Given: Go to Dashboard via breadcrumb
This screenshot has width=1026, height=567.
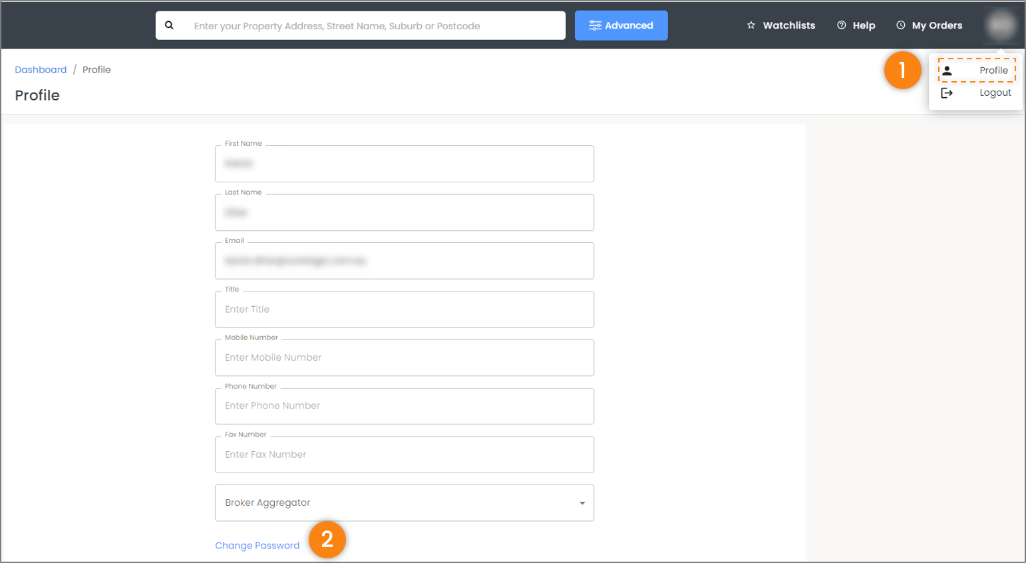Looking at the screenshot, I should pyautogui.click(x=41, y=69).
